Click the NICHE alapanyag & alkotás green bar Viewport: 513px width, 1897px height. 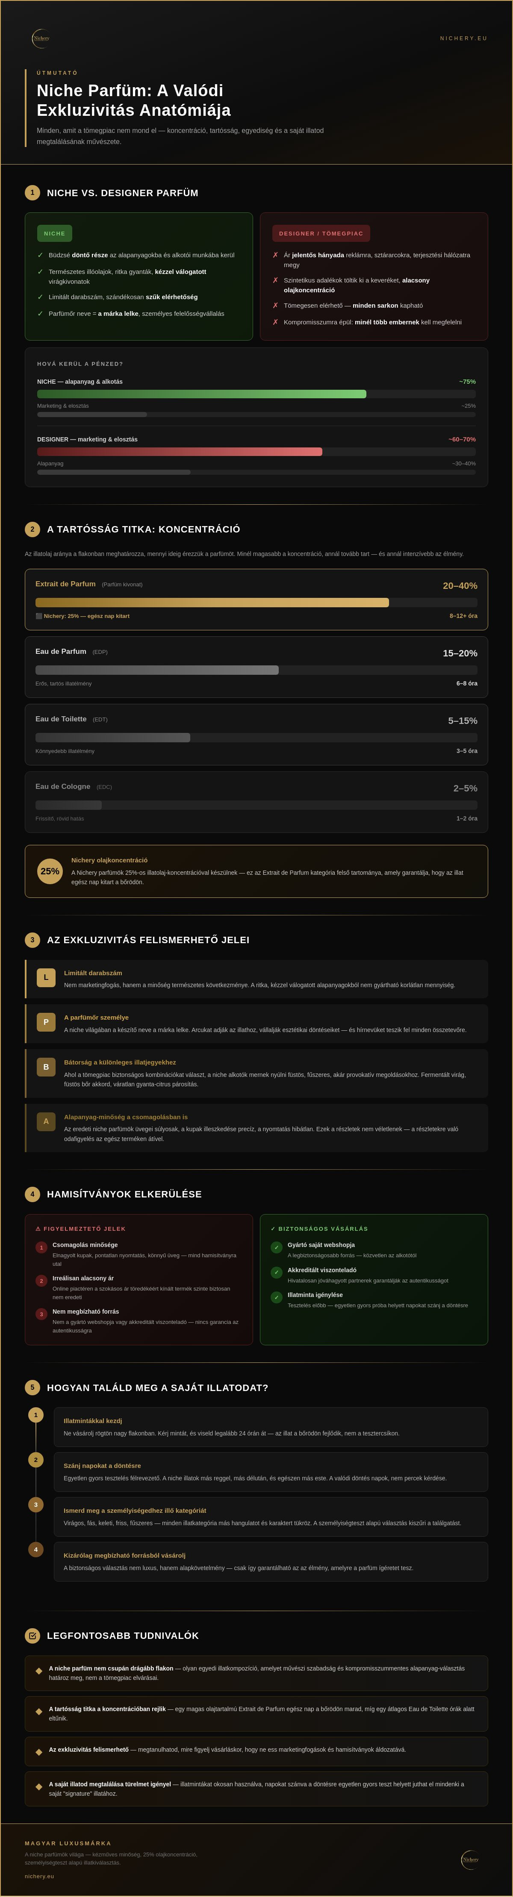click(201, 394)
